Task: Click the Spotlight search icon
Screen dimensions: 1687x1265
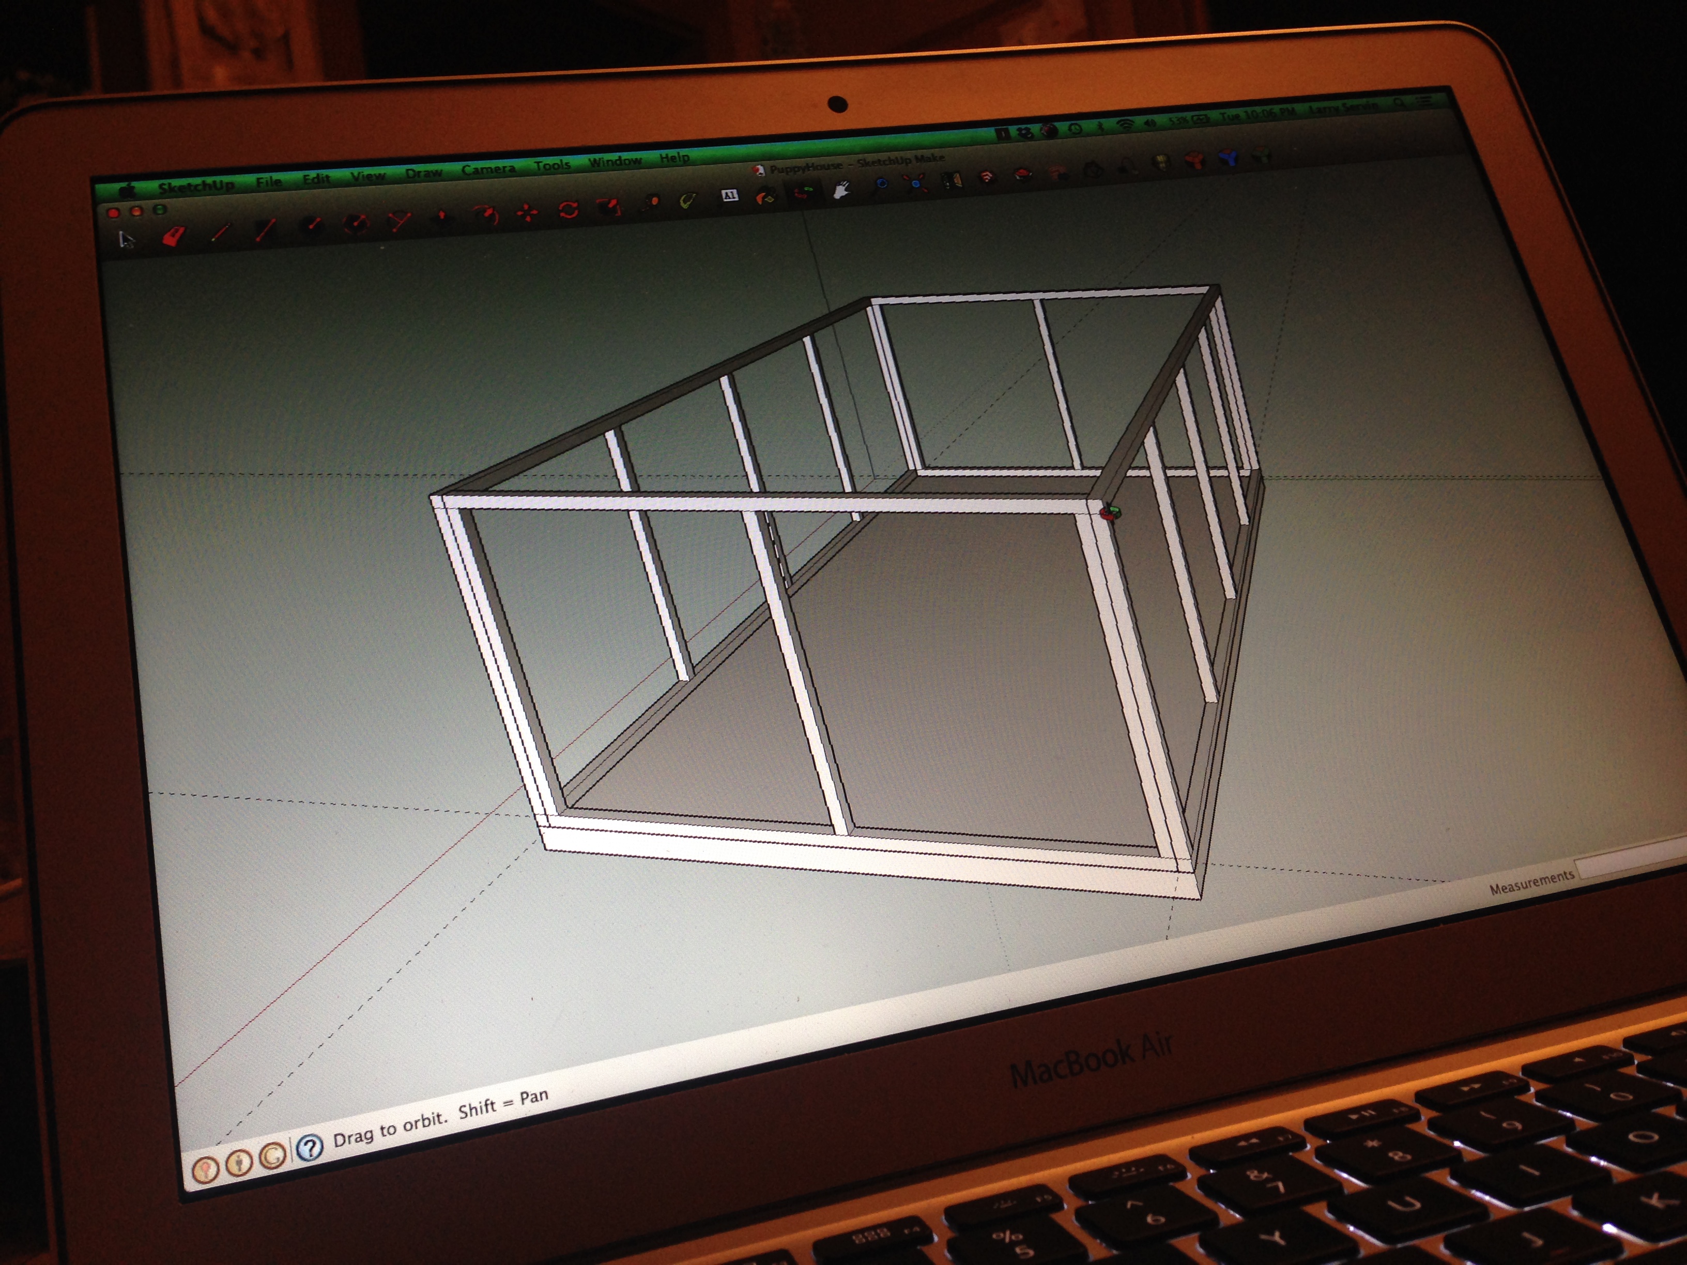Action: click(1400, 102)
